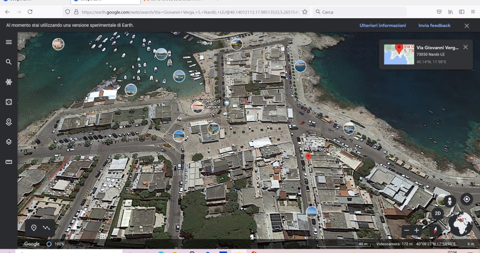The height and width of the screenshot is (253, 480).
Task: Zoom in with the plus button
Action: [x=416, y=230]
